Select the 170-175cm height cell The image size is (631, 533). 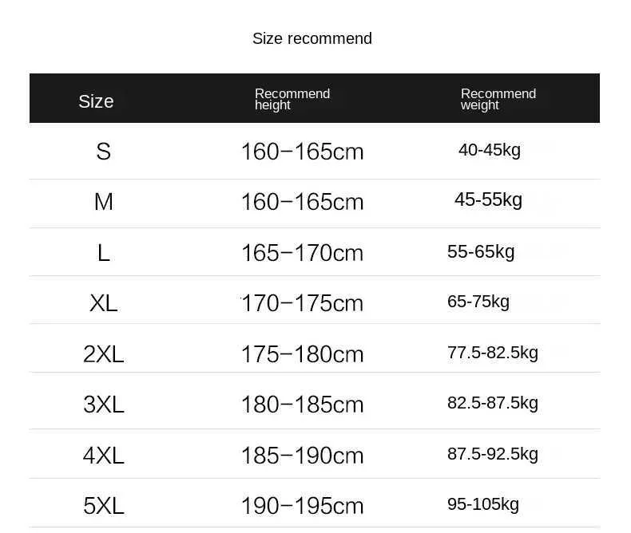302,303
